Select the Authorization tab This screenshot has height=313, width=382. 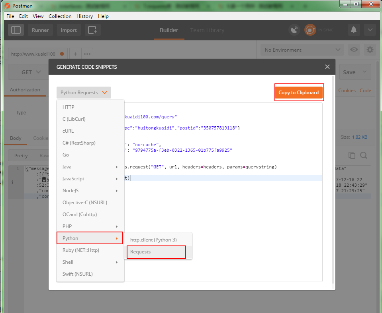(x=25, y=90)
